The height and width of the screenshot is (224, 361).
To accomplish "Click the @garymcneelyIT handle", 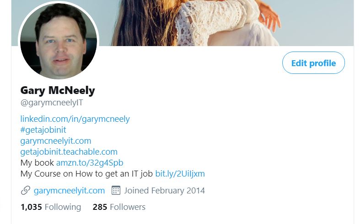I will pos(52,103).
